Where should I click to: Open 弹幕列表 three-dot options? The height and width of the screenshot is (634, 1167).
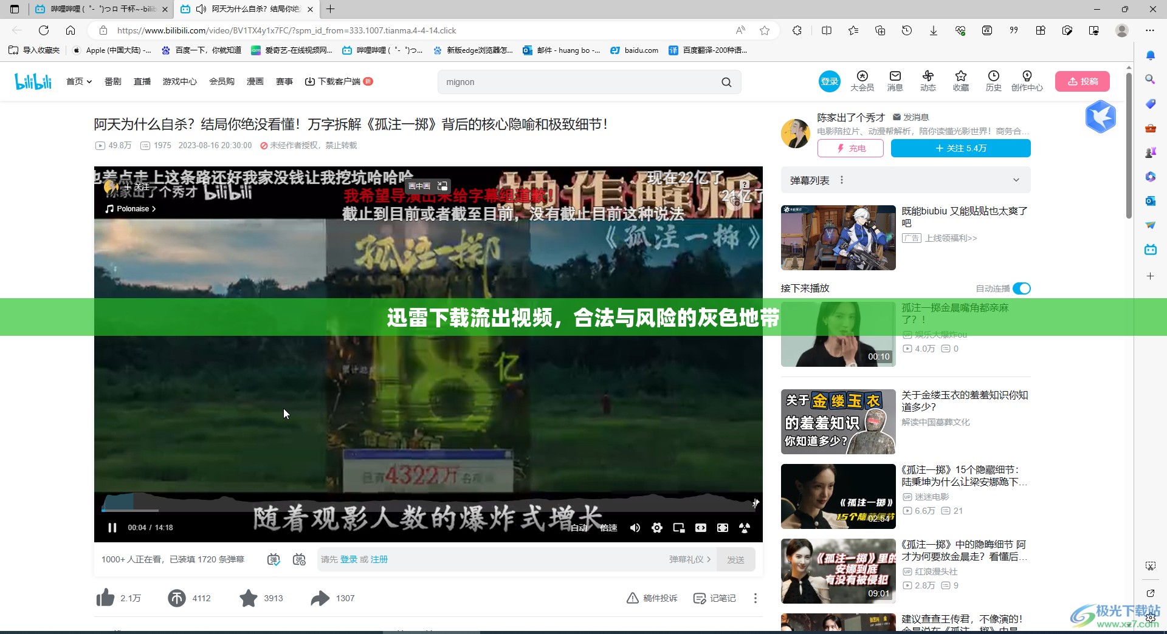click(842, 180)
